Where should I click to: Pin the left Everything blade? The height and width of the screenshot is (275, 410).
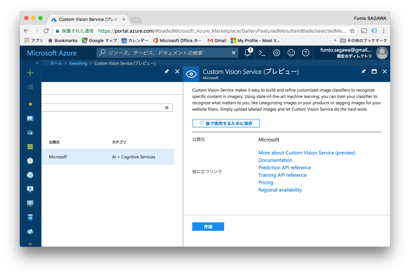tap(167, 71)
